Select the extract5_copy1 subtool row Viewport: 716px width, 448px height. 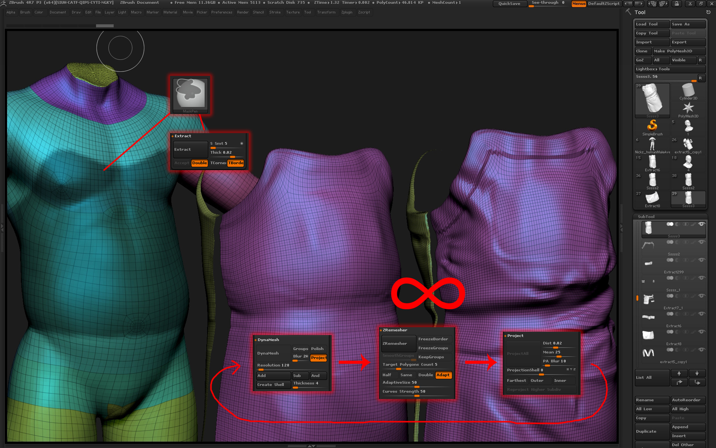[673, 356]
